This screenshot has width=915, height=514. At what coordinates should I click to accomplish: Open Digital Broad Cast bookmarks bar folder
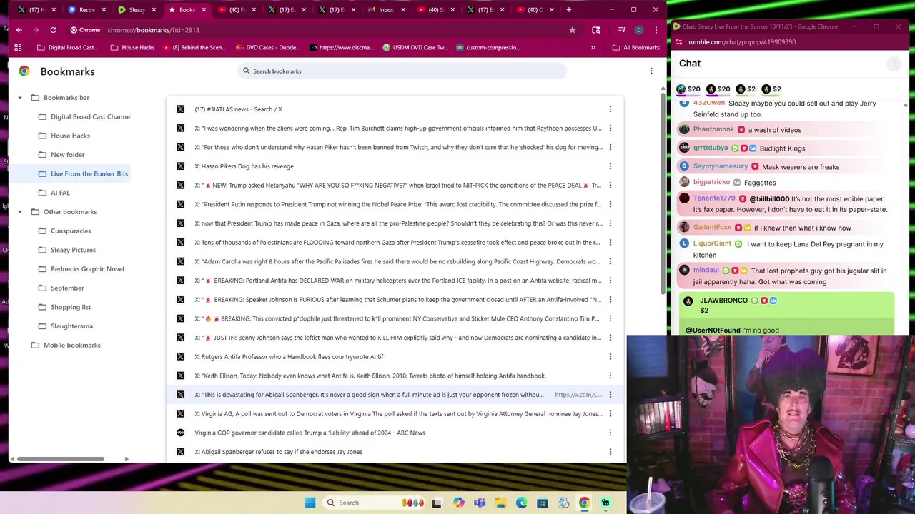point(67,48)
